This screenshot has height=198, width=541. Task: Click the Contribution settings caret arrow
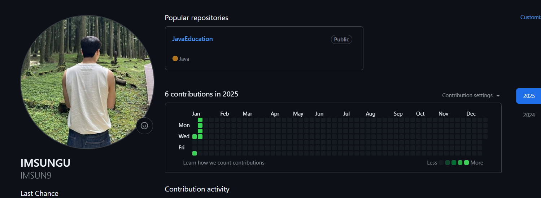click(498, 96)
